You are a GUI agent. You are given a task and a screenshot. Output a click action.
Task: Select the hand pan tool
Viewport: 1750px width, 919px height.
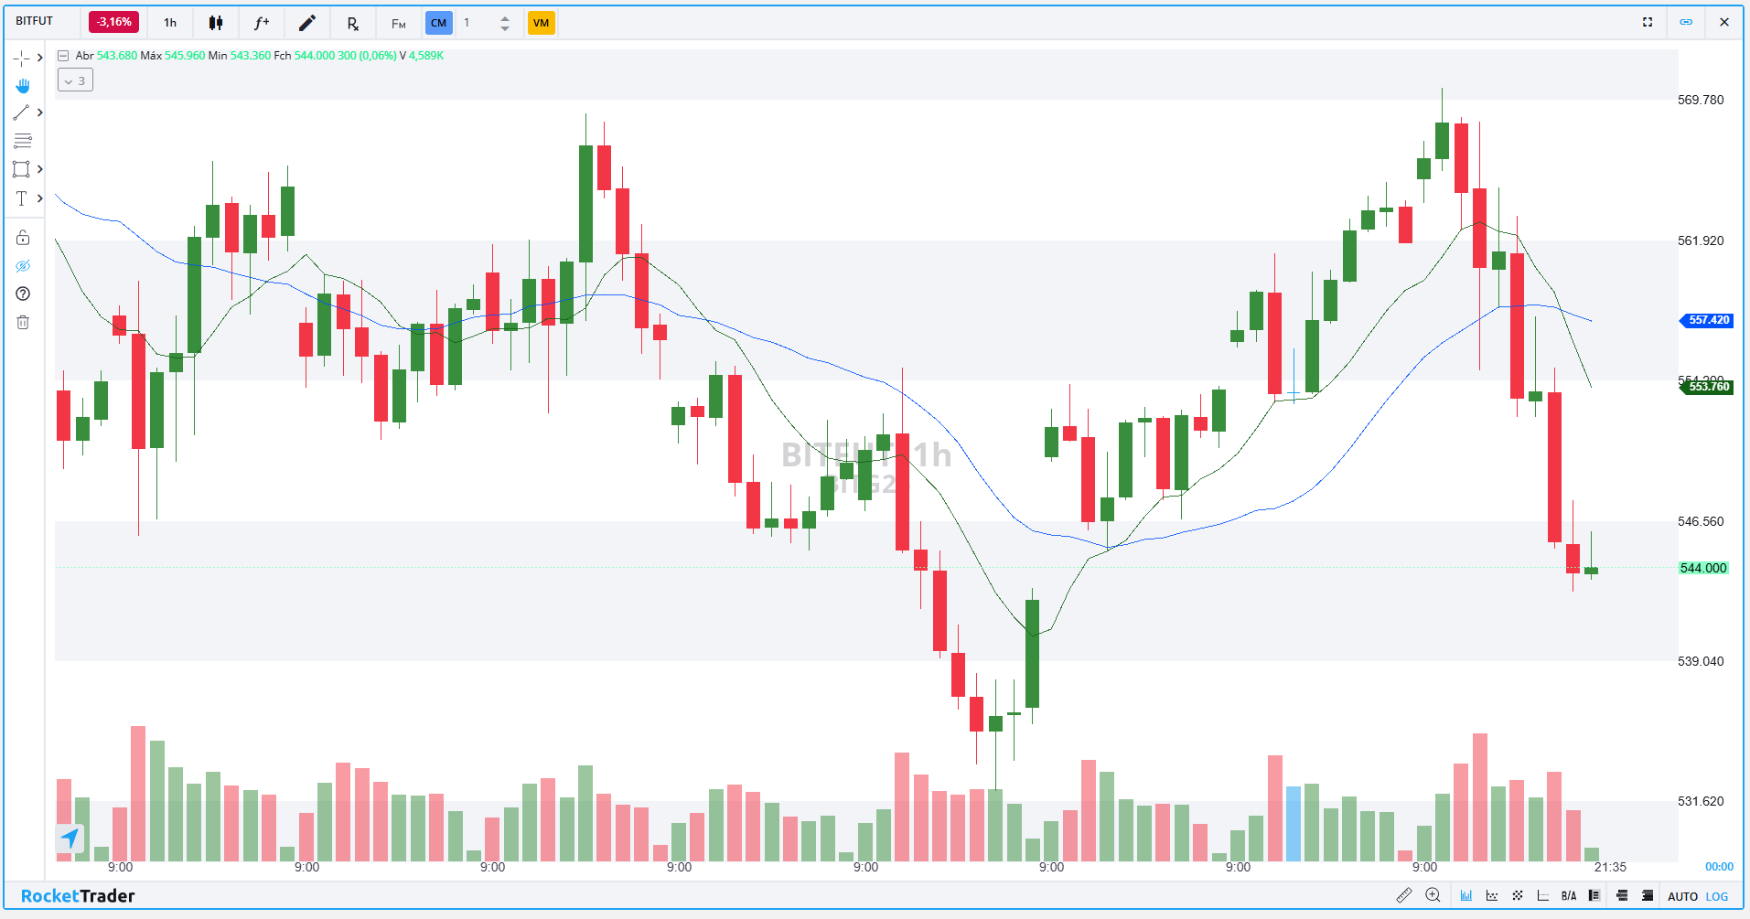pyautogui.click(x=23, y=86)
